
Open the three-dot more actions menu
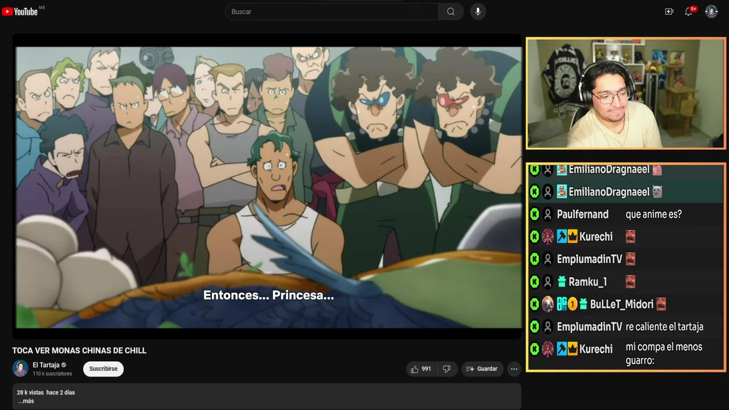514,369
